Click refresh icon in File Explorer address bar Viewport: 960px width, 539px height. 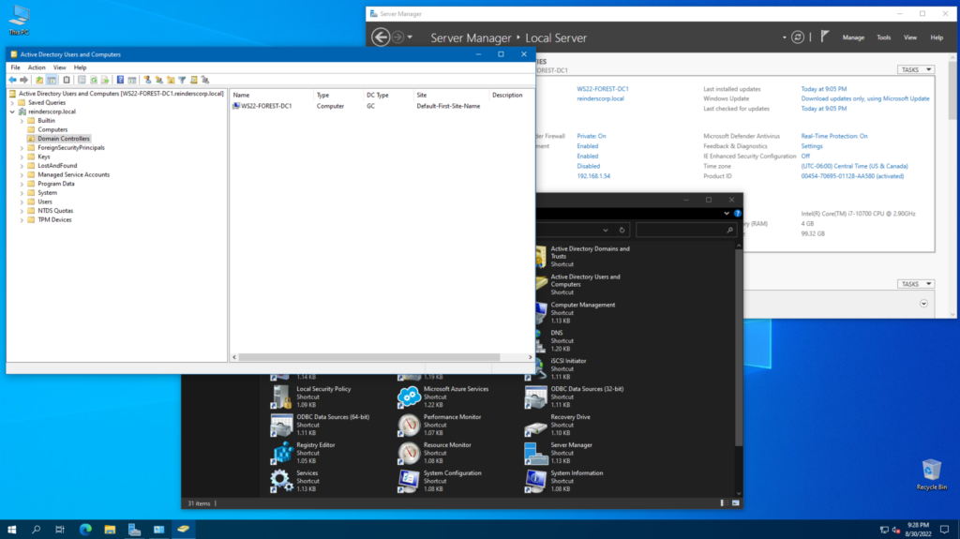622,231
